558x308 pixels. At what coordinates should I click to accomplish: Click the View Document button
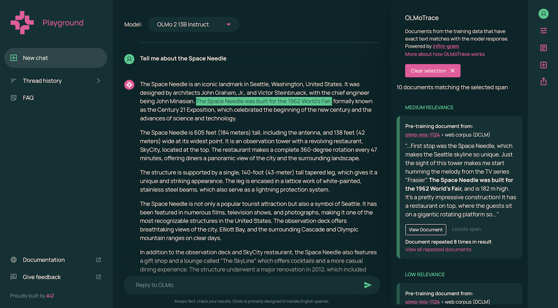[425, 230]
